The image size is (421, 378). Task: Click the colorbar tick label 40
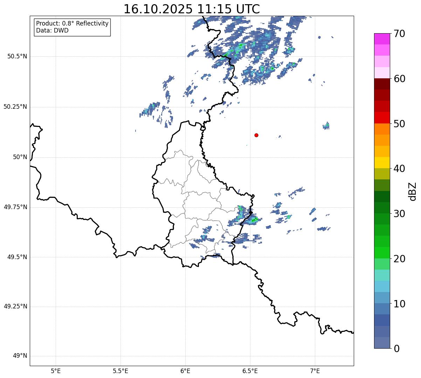click(400, 169)
